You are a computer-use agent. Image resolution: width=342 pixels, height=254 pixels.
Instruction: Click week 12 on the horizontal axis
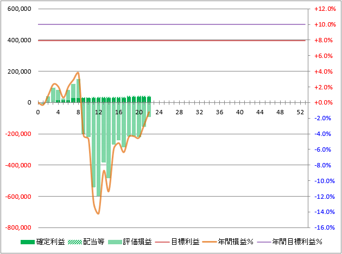click(x=98, y=112)
